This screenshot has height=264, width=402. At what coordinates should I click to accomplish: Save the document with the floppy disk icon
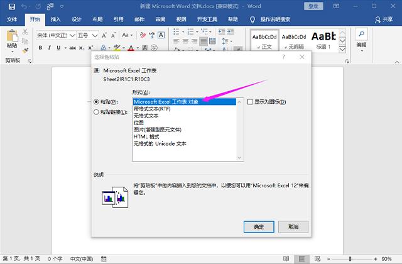point(12,6)
